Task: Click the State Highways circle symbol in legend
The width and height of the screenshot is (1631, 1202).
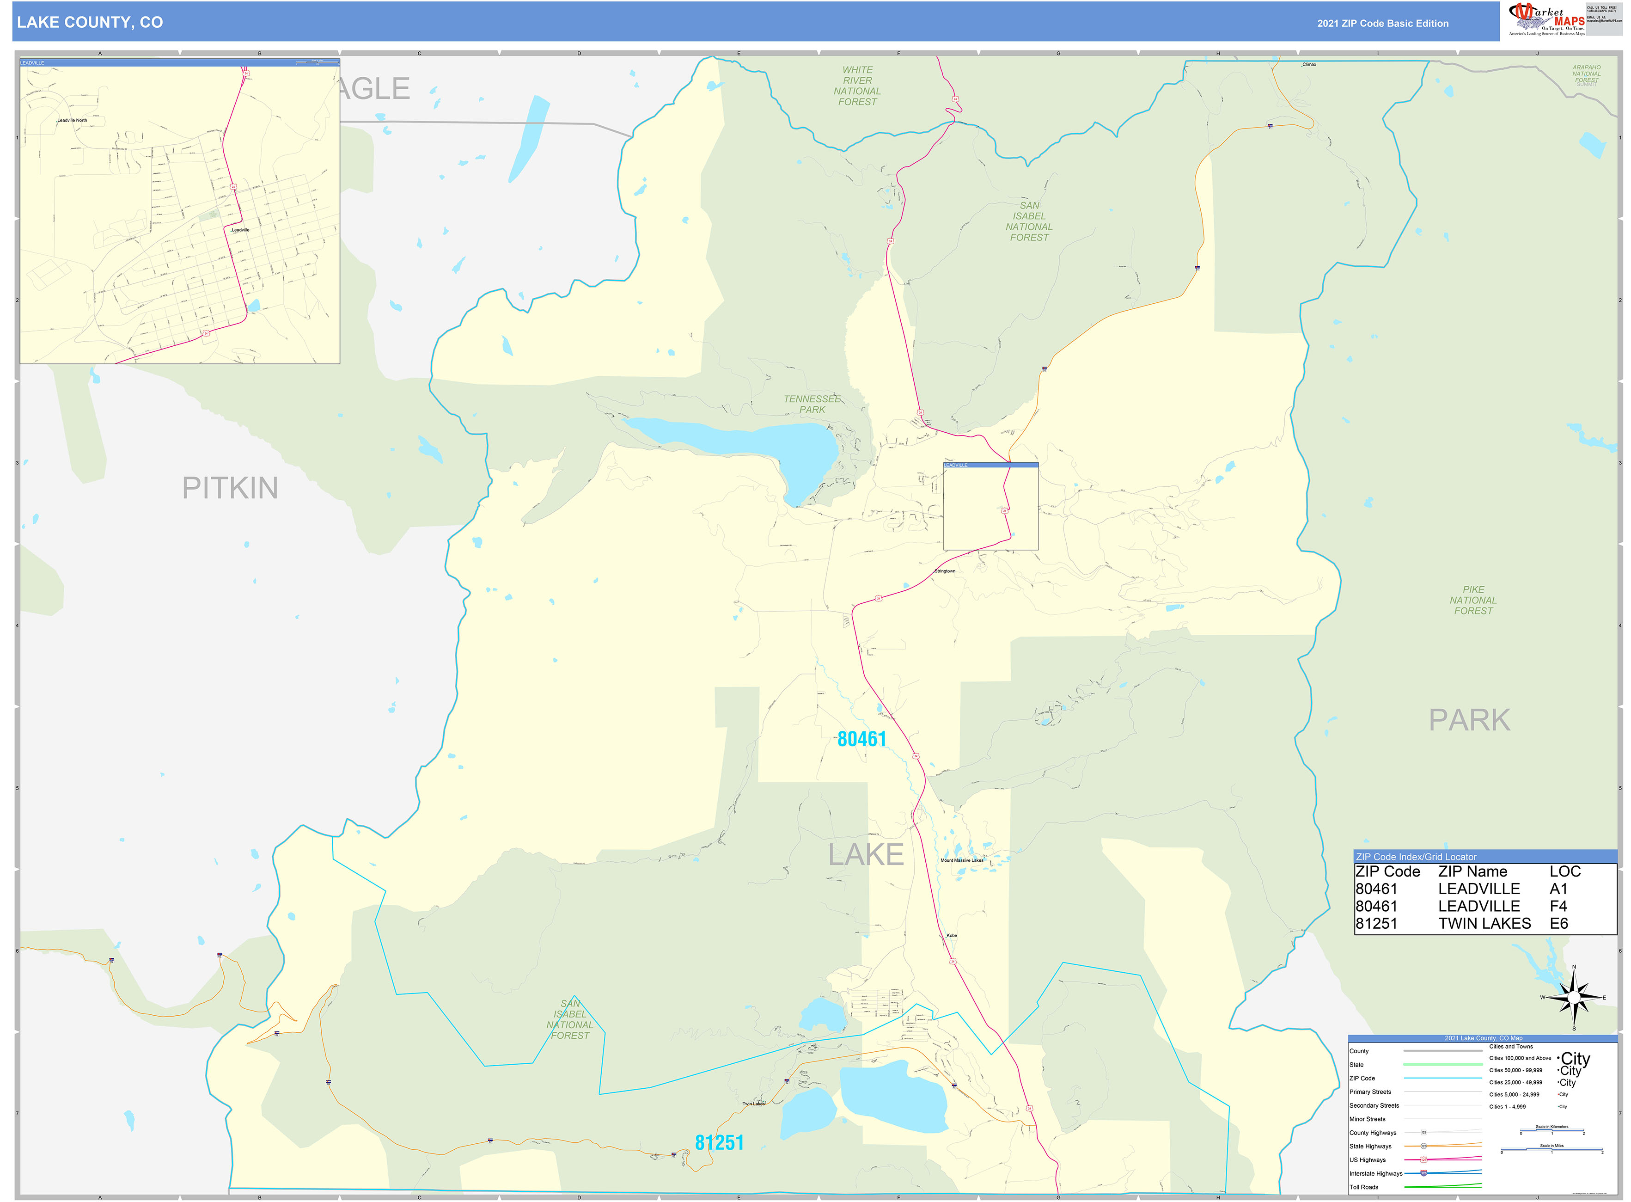Action: click(1423, 1146)
